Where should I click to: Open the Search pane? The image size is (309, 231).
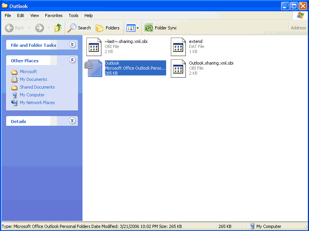pyautogui.click(x=79, y=28)
